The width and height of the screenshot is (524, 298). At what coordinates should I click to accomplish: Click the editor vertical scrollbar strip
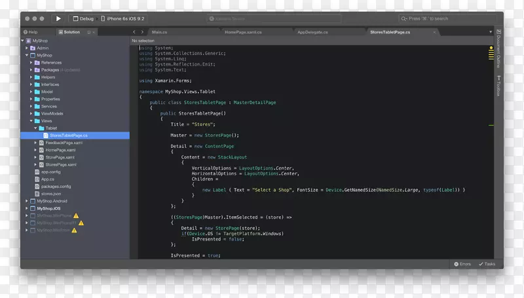coord(491,152)
